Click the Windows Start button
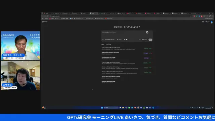Viewport: 215px width, 121px height. (102, 108)
